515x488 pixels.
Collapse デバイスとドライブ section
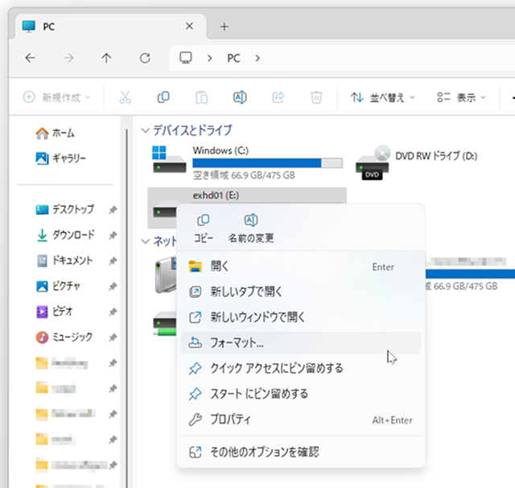pos(145,130)
